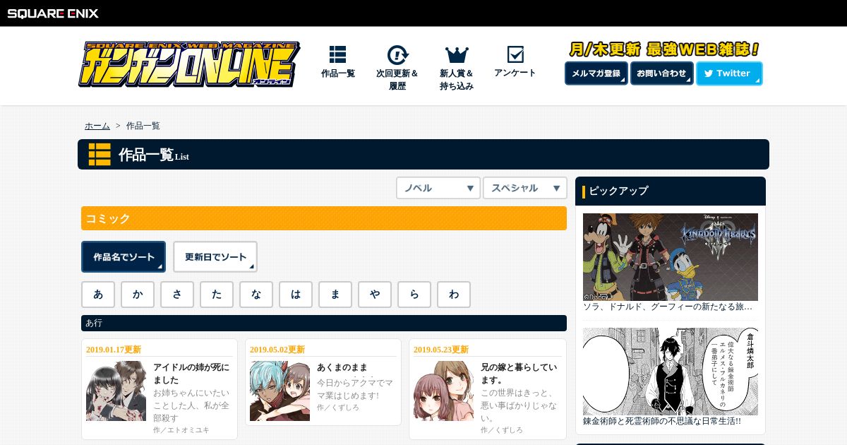Open the Twitter button

point(729,73)
